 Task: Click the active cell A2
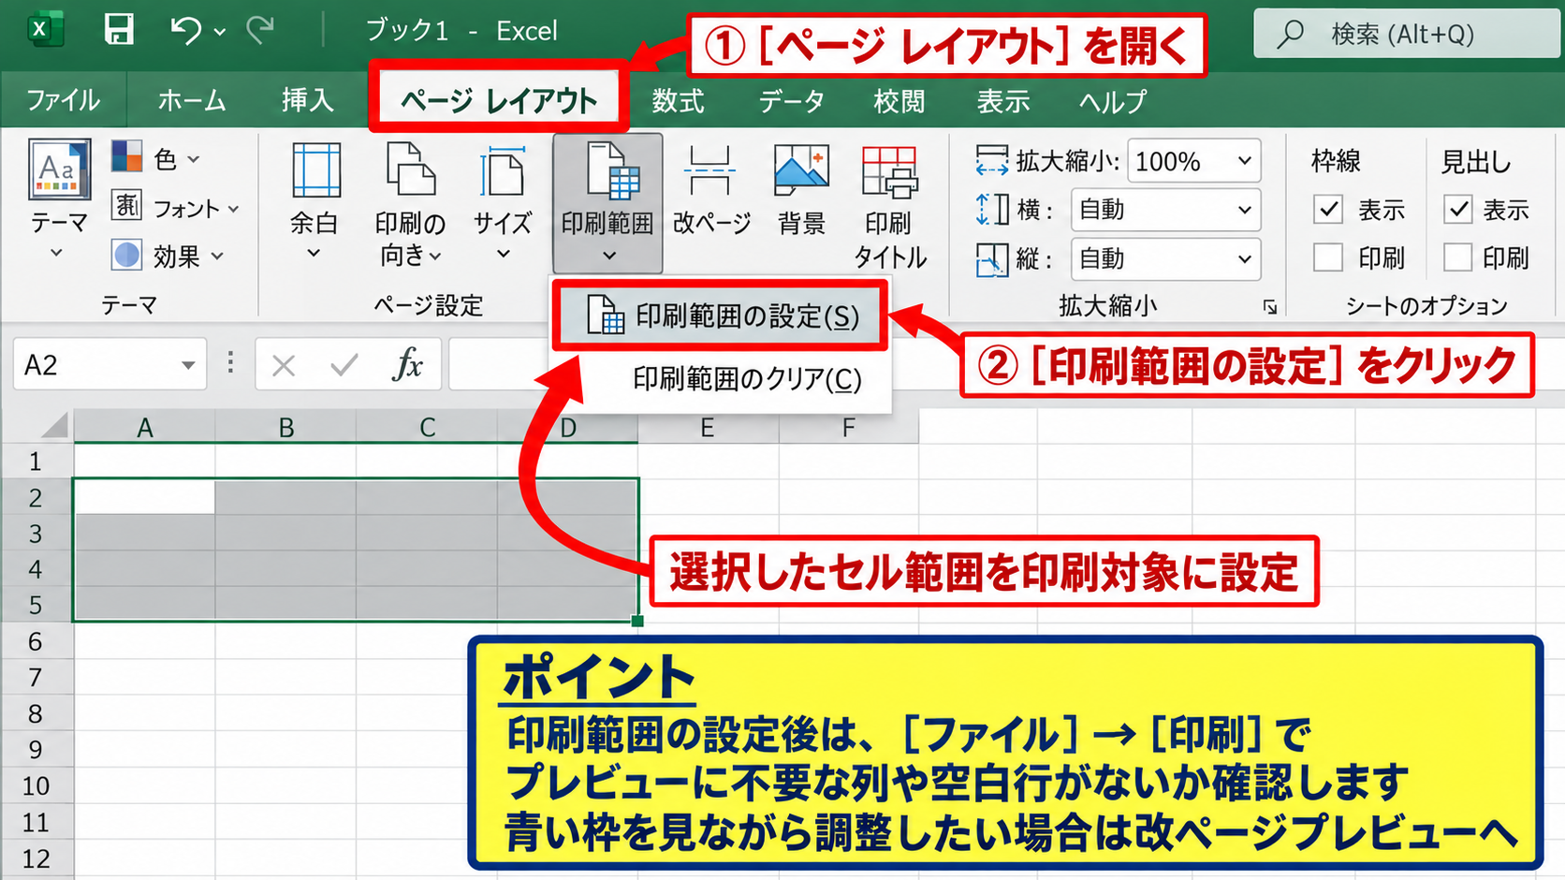click(x=145, y=497)
